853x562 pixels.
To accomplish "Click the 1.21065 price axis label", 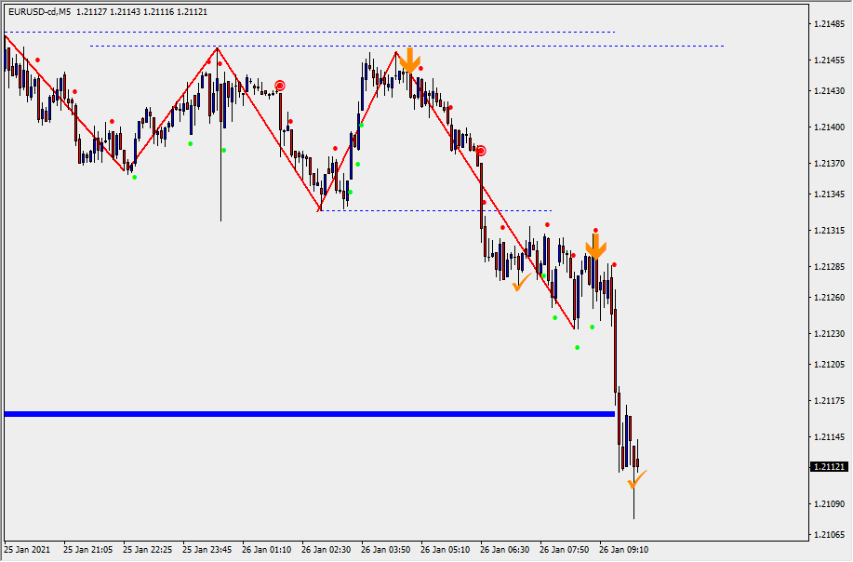I will (827, 535).
